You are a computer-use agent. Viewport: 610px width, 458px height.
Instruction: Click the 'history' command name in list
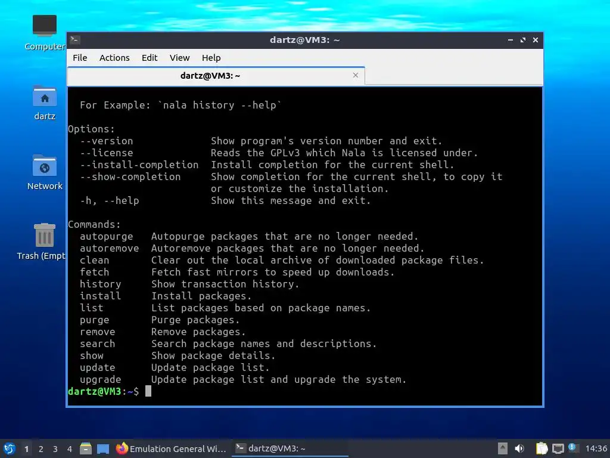[100, 284]
